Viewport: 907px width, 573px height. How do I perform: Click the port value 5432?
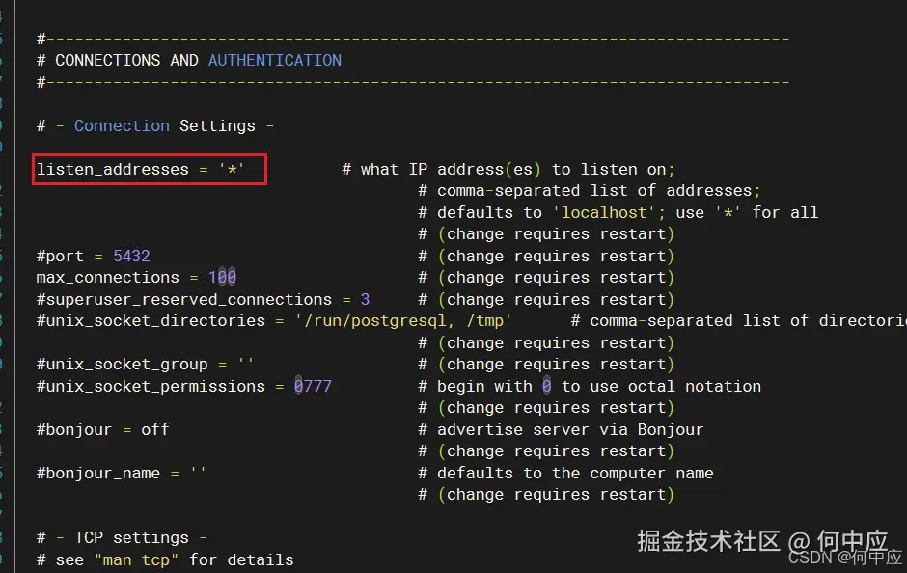point(131,256)
